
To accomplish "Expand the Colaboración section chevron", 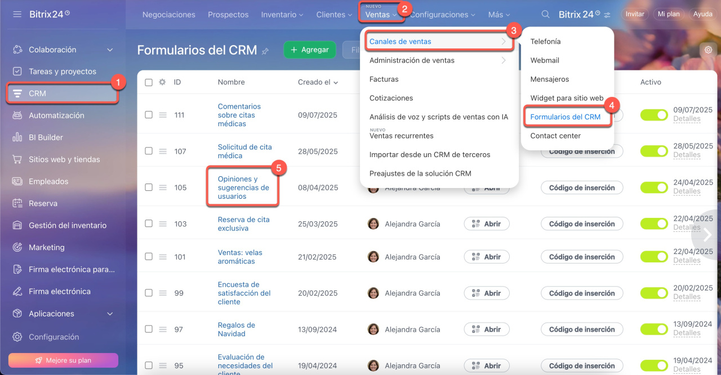I will click(x=110, y=50).
